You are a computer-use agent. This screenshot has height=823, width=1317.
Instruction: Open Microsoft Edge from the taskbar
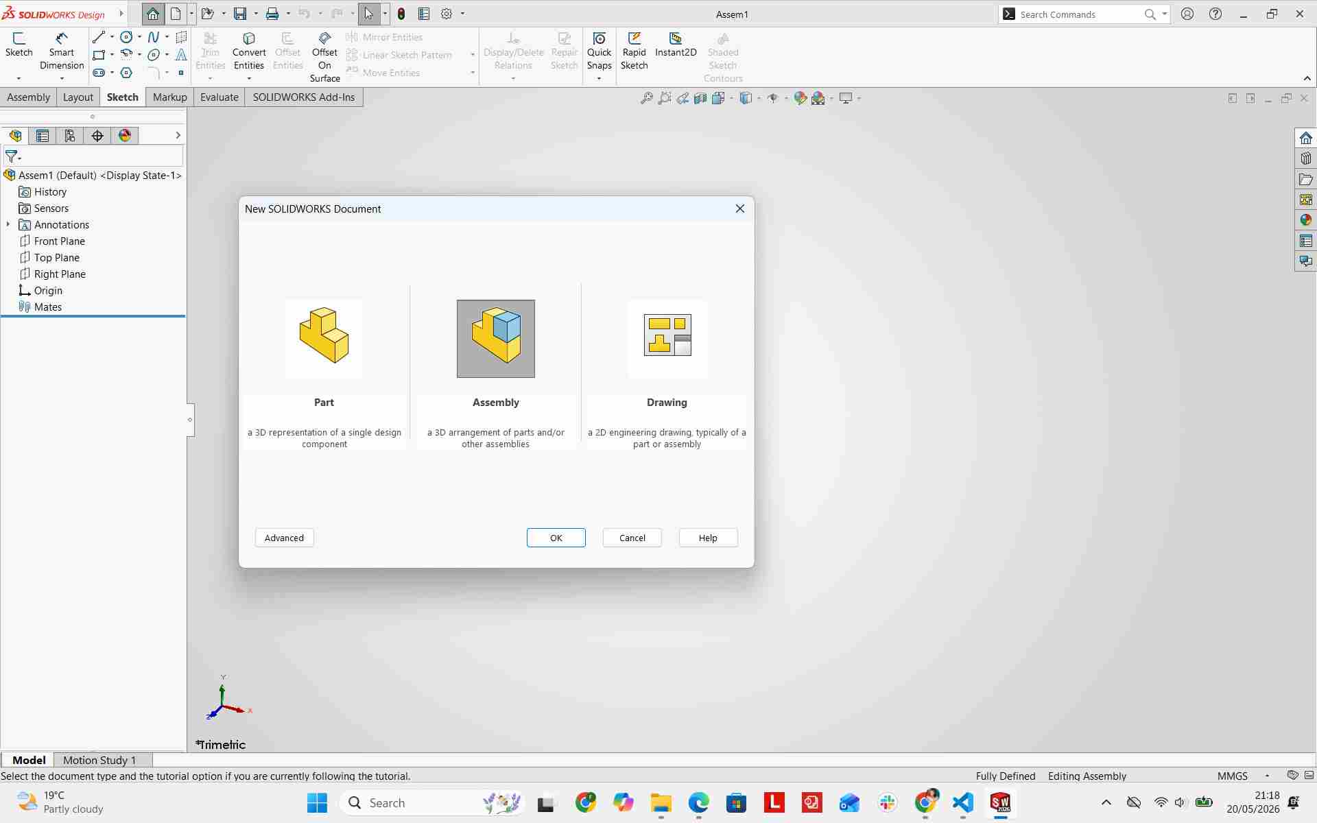point(699,802)
